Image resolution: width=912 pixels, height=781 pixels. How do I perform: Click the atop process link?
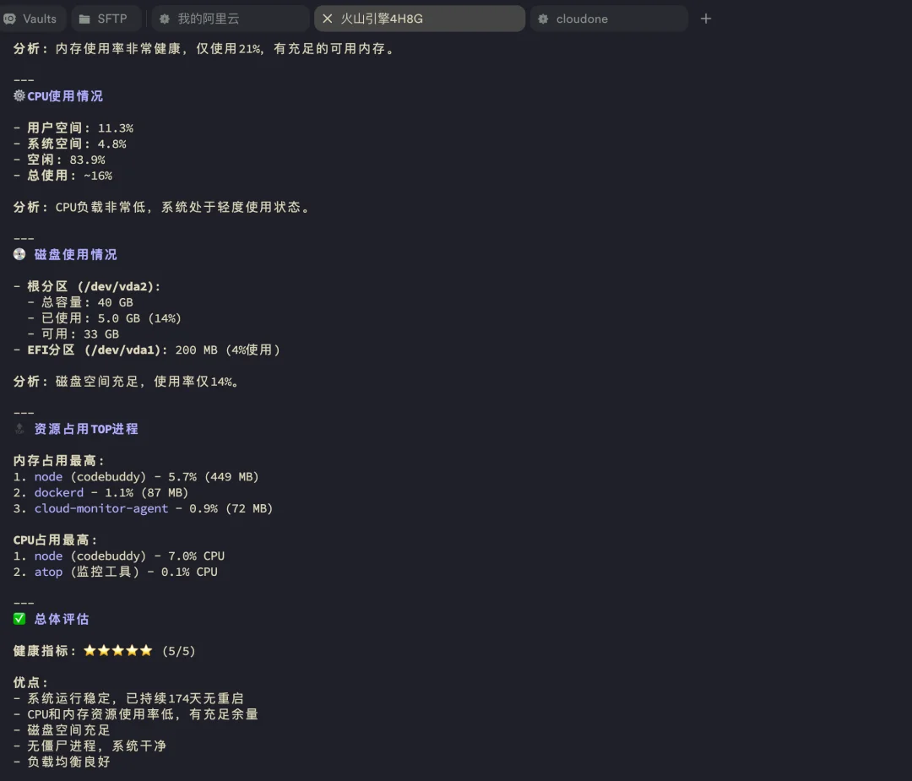tap(48, 572)
